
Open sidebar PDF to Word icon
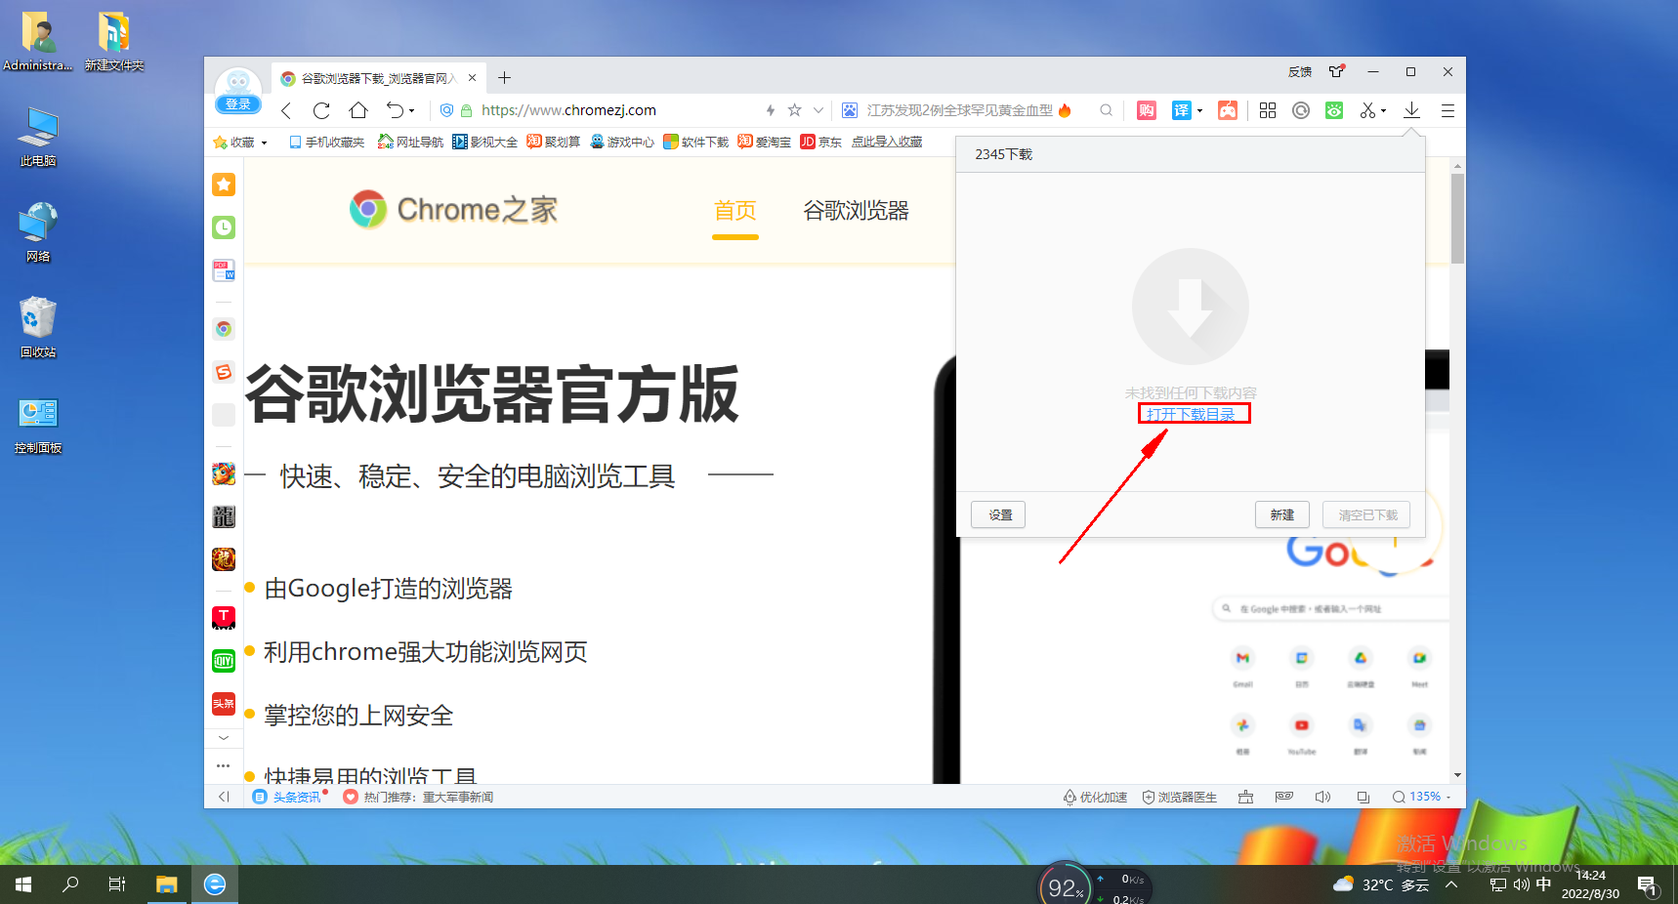pyautogui.click(x=224, y=270)
